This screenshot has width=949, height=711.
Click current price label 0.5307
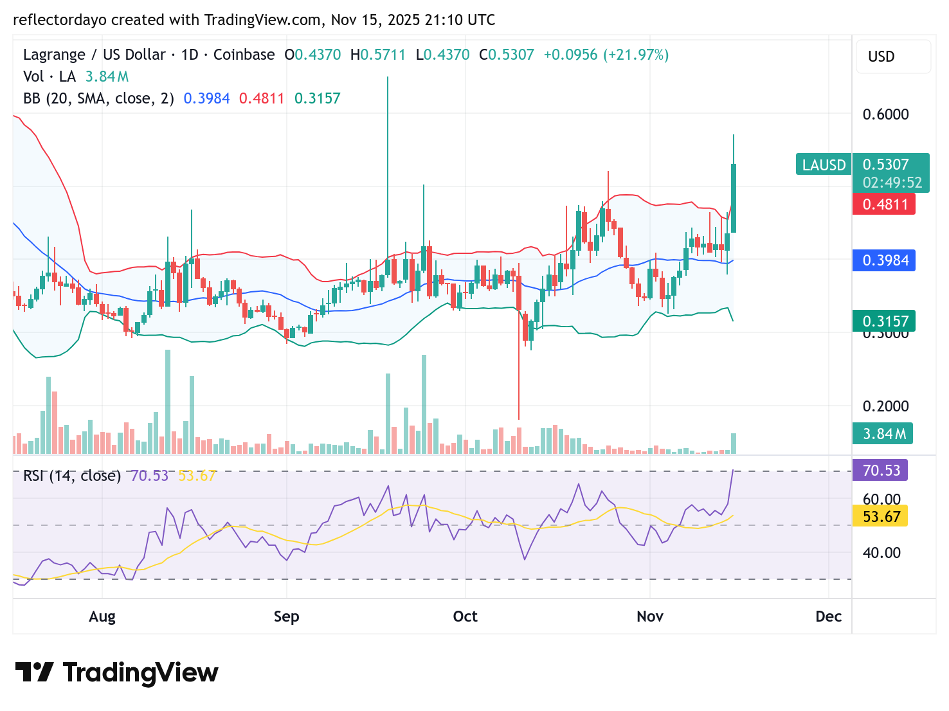click(885, 165)
